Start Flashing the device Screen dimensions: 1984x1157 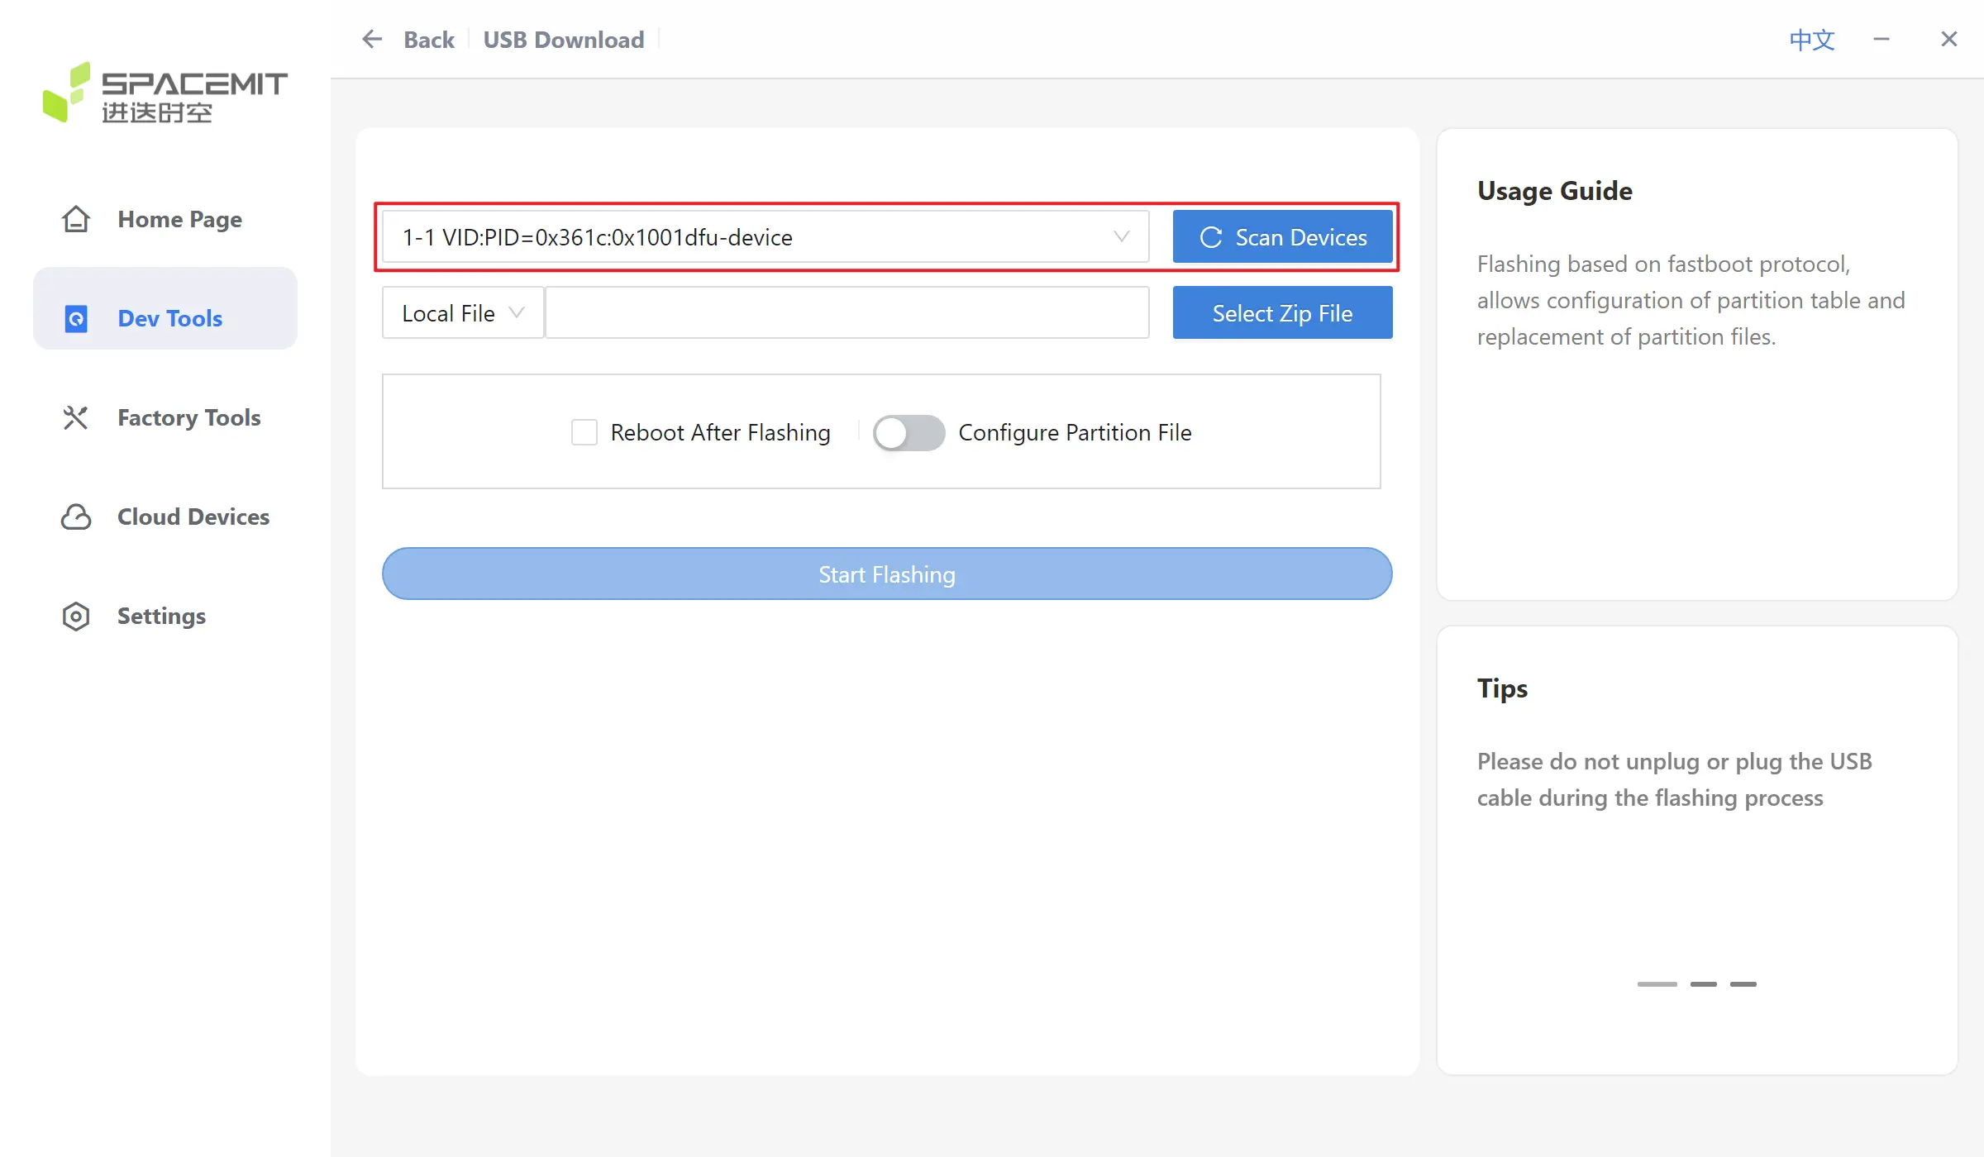[887, 574]
